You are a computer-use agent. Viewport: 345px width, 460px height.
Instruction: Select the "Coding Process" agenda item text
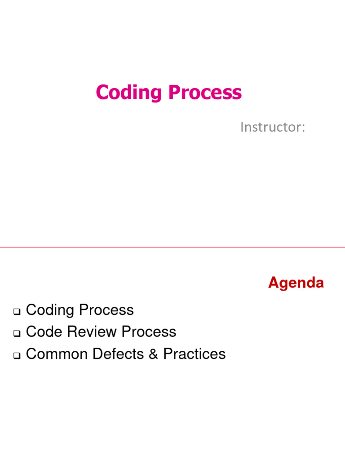click(x=80, y=310)
